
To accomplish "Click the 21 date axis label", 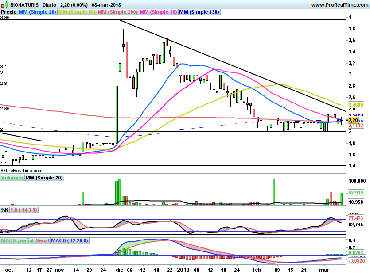I will pyautogui.click(x=304, y=270).
